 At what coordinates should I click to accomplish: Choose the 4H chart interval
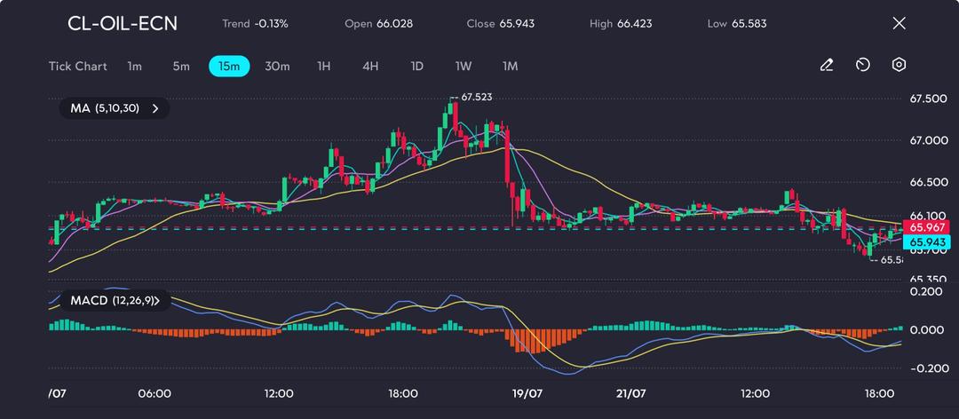click(370, 67)
